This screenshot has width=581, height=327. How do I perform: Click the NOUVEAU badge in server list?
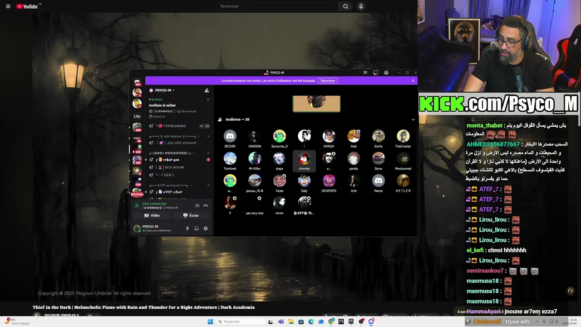point(137,194)
